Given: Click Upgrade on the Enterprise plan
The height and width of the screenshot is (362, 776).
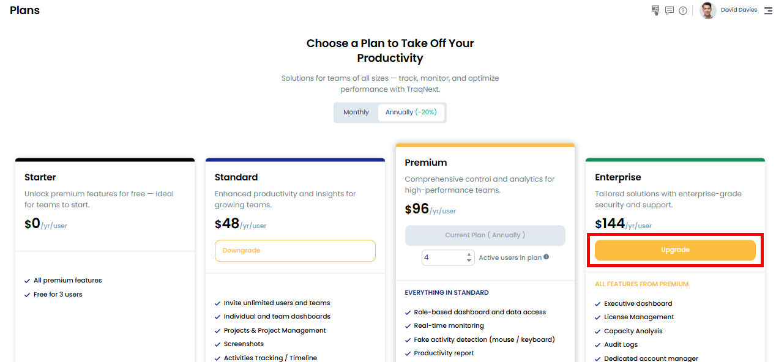Looking at the screenshot, I should click(x=675, y=250).
